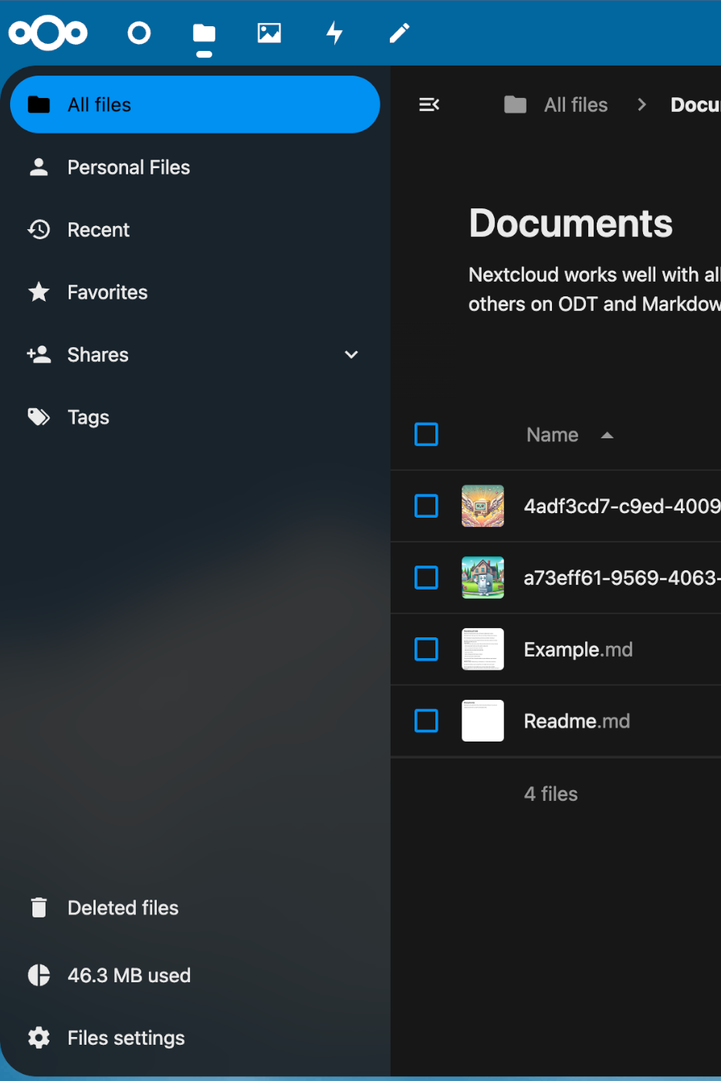Viewport: 721px width, 1081px height.
Task: Check the box for Readme.md
Action: click(426, 721)
